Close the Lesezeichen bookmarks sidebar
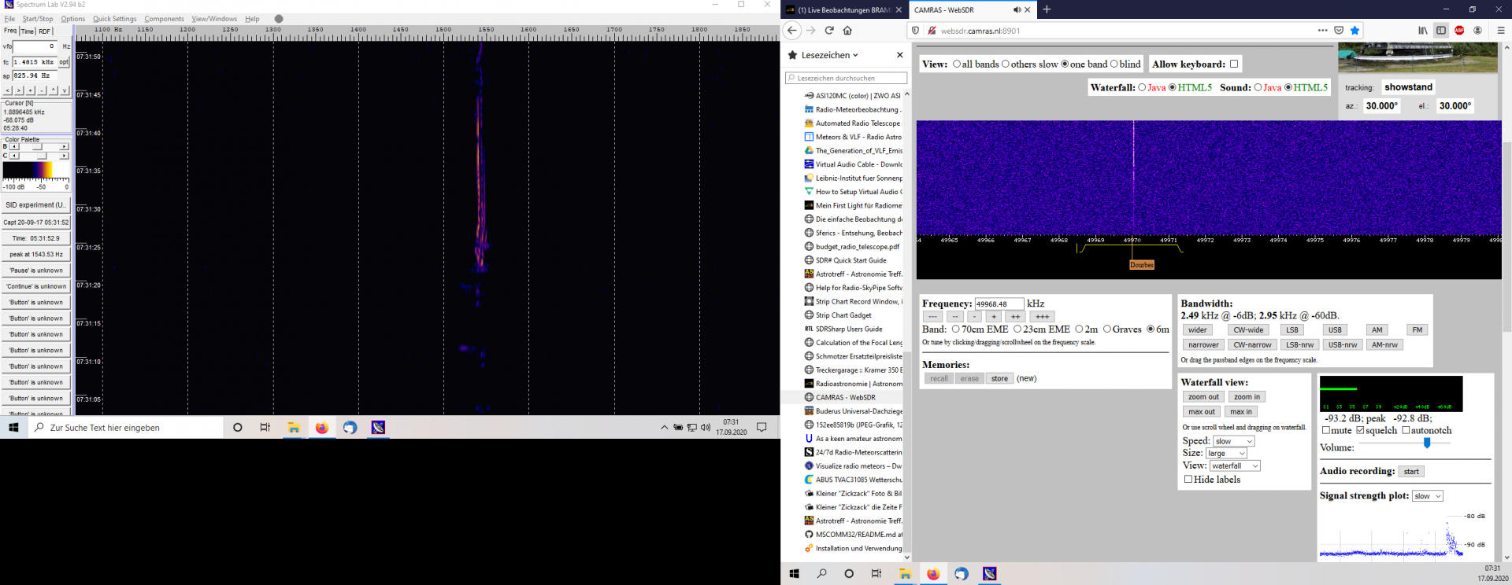1512x585 pixels. (x=899, y=55)
